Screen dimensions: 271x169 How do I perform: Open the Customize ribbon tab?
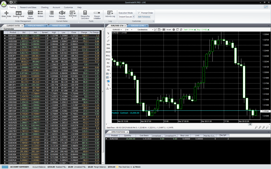68,8
